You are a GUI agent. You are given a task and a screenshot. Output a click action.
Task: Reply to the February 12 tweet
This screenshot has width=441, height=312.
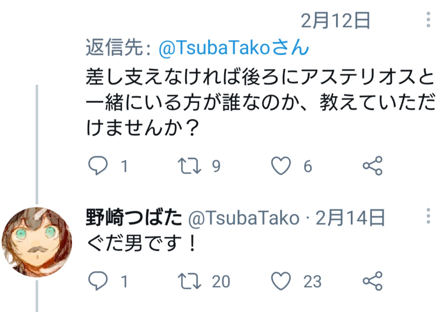click(x=98, y=165)
